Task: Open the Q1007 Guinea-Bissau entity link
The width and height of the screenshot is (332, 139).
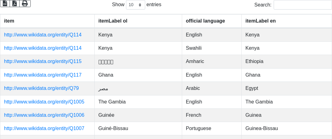Action: [x=44, y=128]
